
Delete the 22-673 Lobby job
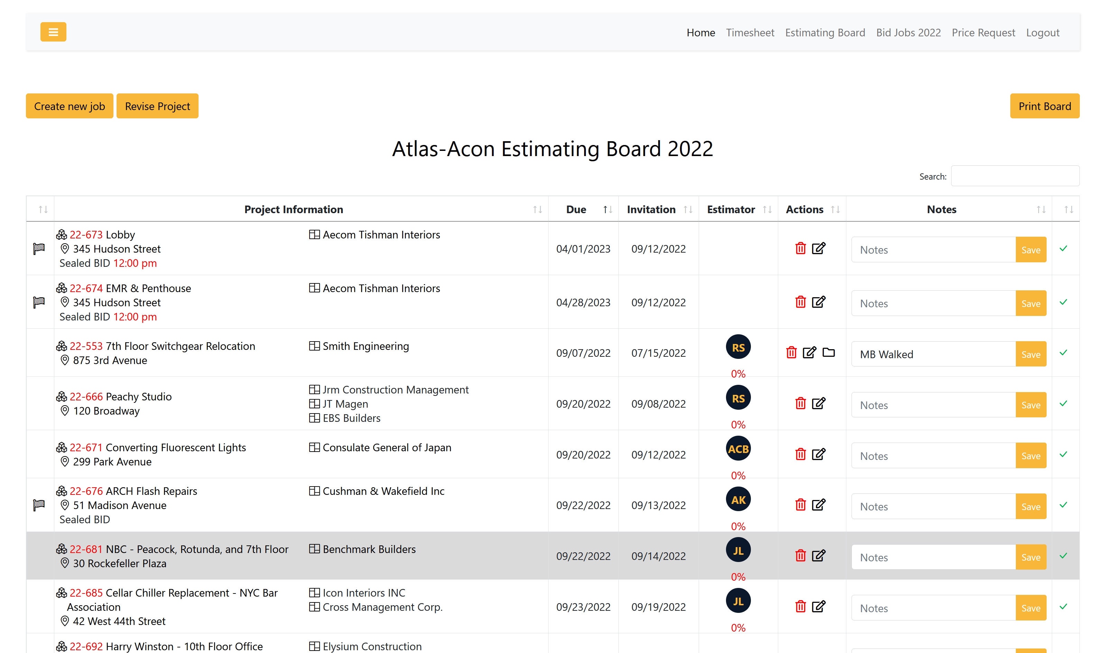[800, 248]
